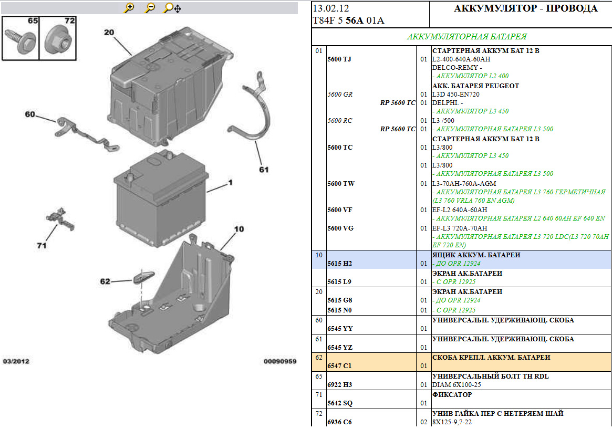Select row 6547 C1 battery bracket
The image size is (612, 429).
pyautogui.click(x=461, y=362)
